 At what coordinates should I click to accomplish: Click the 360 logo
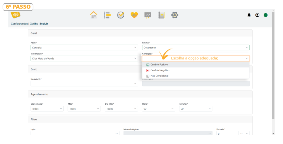(x=15, y=15)
